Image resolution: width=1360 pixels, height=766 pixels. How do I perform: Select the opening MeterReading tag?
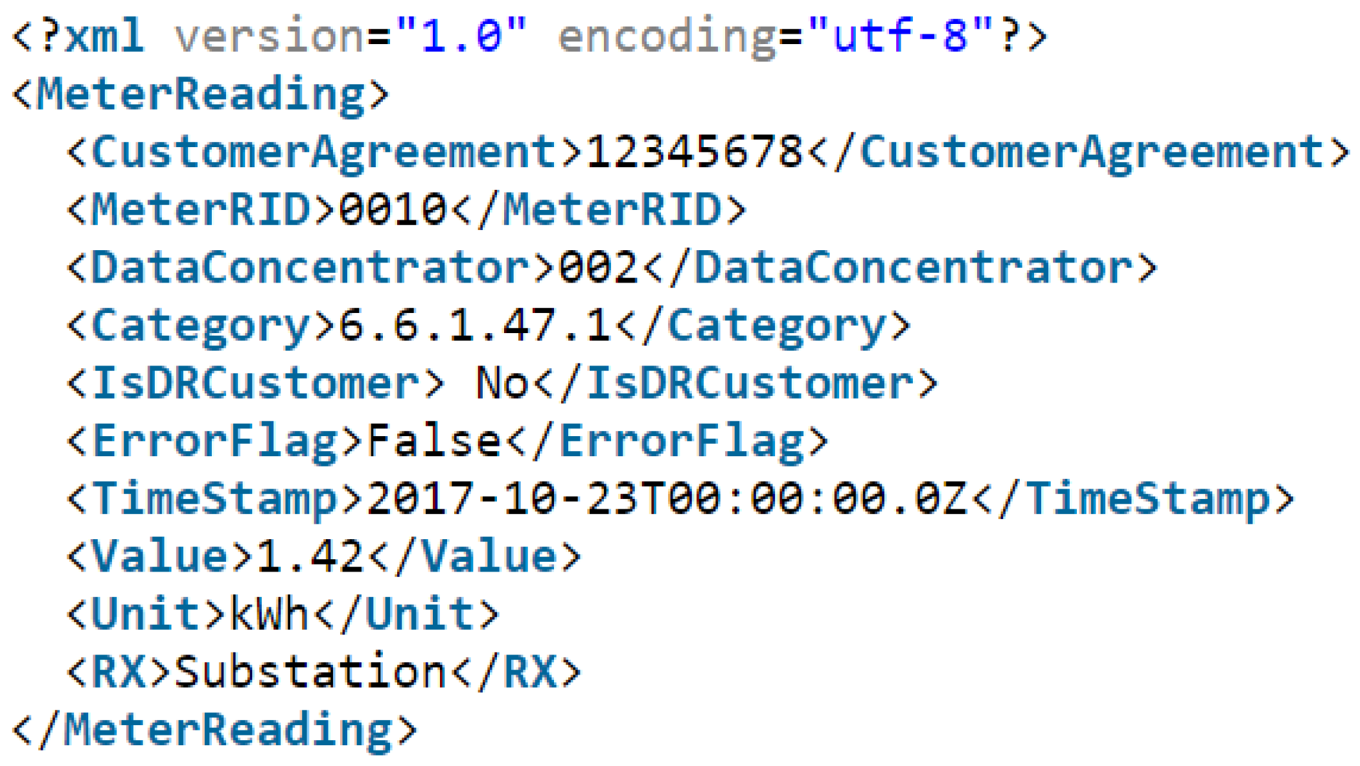[200, 95]
